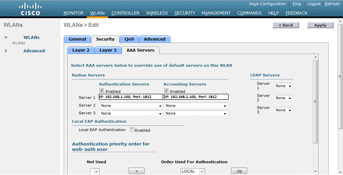
Task: Click Authentication Server 1 IP field
Action: point(131,97)
